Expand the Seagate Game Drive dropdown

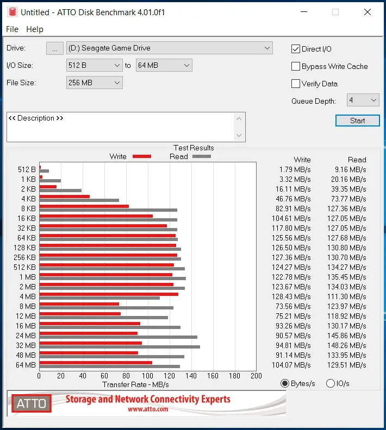[170, 48]
